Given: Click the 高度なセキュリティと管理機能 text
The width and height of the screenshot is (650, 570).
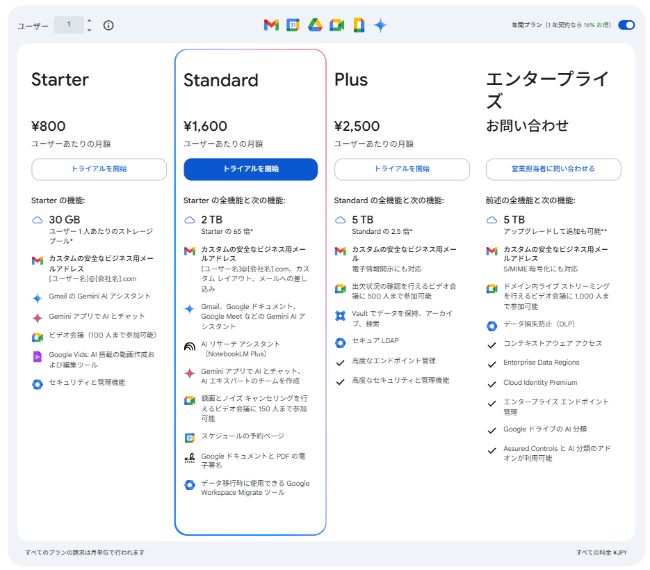Looking at the screenshot, I should point(400,380).
